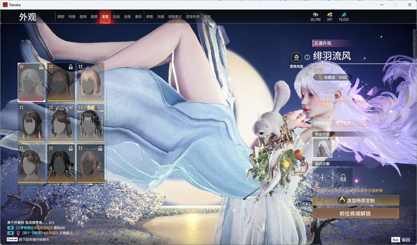Click the locked slot under 我的方案

pos(343,177)
